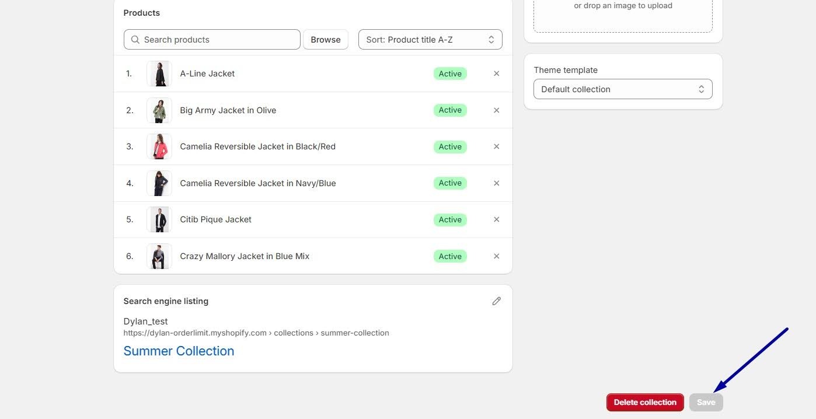The height and width of the screenshot is (419, 816).
Task: Click Active badge for Citib Pique Jacket
Action: point(450,219)
